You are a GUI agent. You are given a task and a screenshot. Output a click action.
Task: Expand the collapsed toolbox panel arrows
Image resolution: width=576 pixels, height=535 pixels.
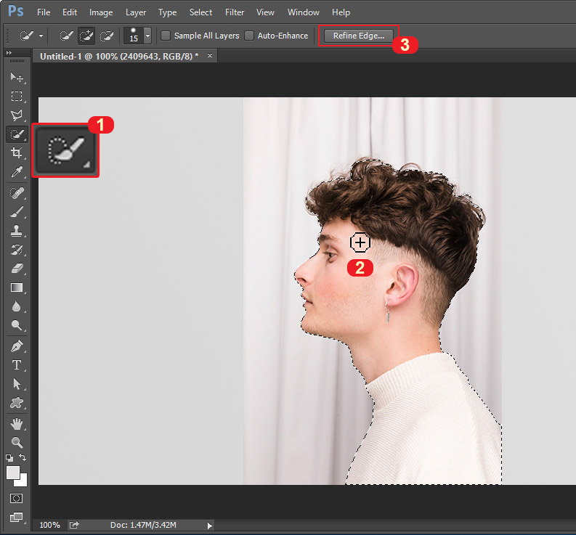[9, 52]
